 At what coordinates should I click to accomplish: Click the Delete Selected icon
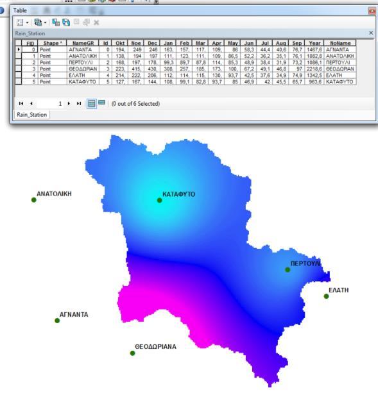pos(96,22)
